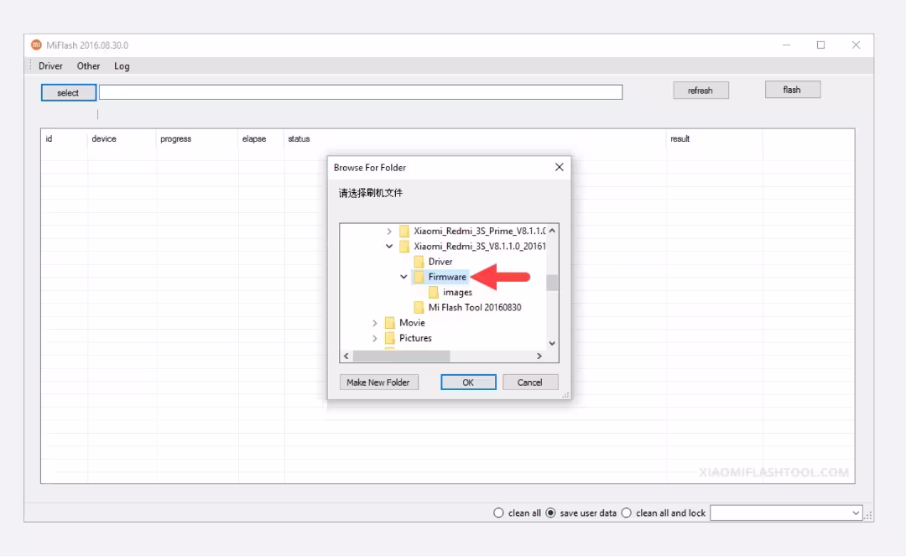The width and height of the screenshot is (906, 557).
Task: Click the id column header
Action: pyautogui.click(x=49, y=138)
